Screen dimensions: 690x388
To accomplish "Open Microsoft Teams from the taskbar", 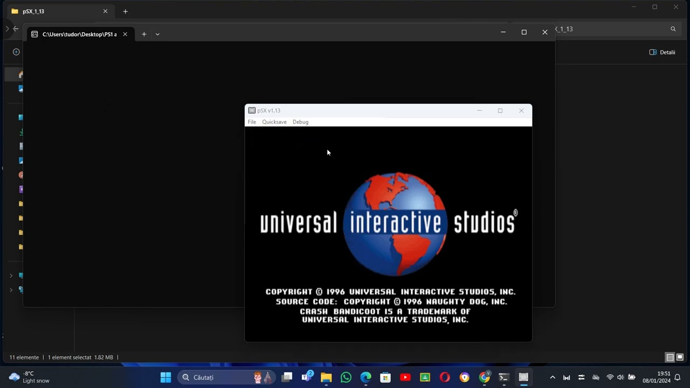I will pos(307,377).
